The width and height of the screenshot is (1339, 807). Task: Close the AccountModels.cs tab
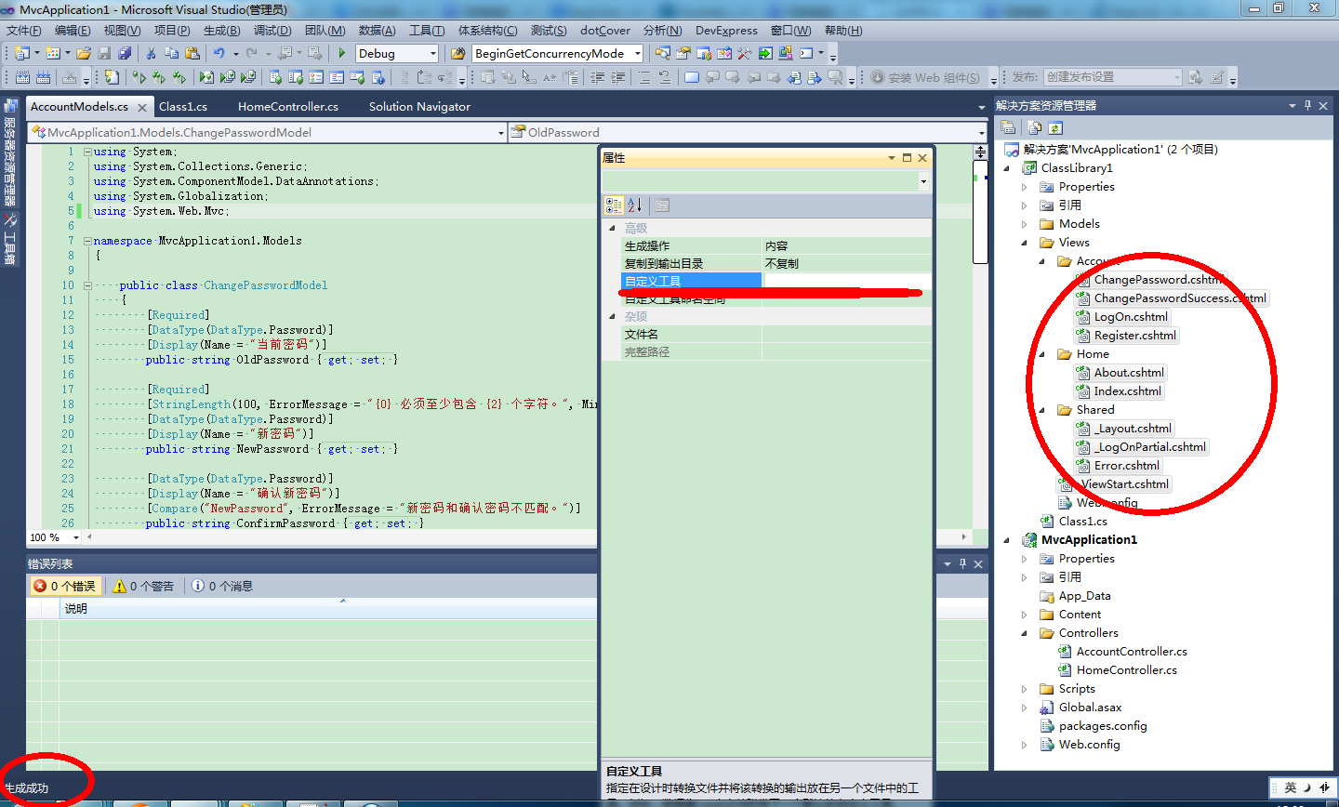point(141,108)
